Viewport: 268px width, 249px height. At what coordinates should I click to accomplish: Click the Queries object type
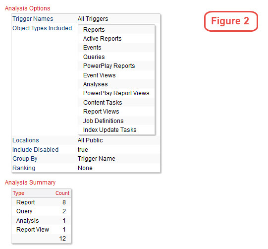pos(94,57)
